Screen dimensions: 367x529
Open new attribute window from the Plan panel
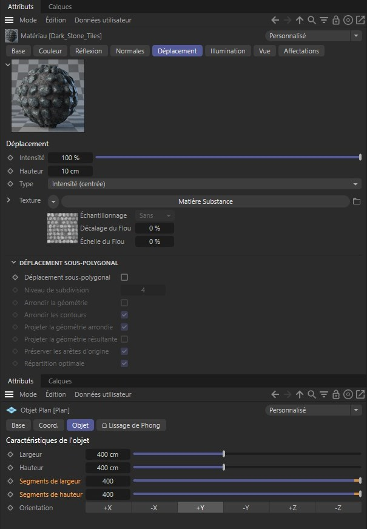(359, 394)
